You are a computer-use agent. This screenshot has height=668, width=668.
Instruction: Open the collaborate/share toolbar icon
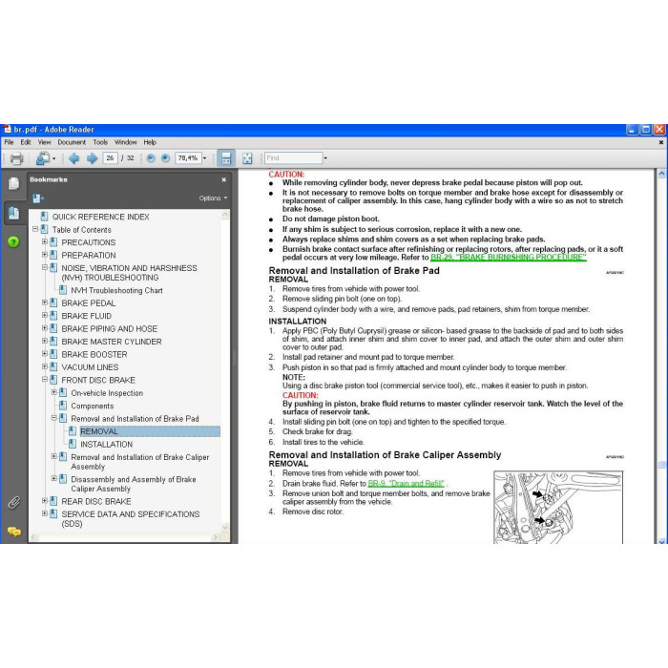43,158
